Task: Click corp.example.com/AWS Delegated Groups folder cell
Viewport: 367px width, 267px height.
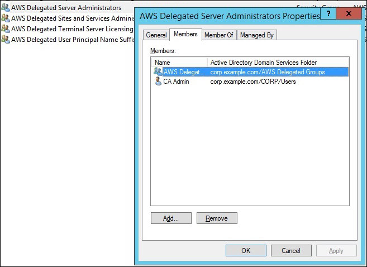Action: 268,72
